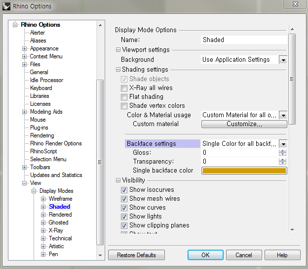Image resolution: width=308 pixels, height=269 pixels.
Task: Select Aliases in options tree
Action: 38,41
